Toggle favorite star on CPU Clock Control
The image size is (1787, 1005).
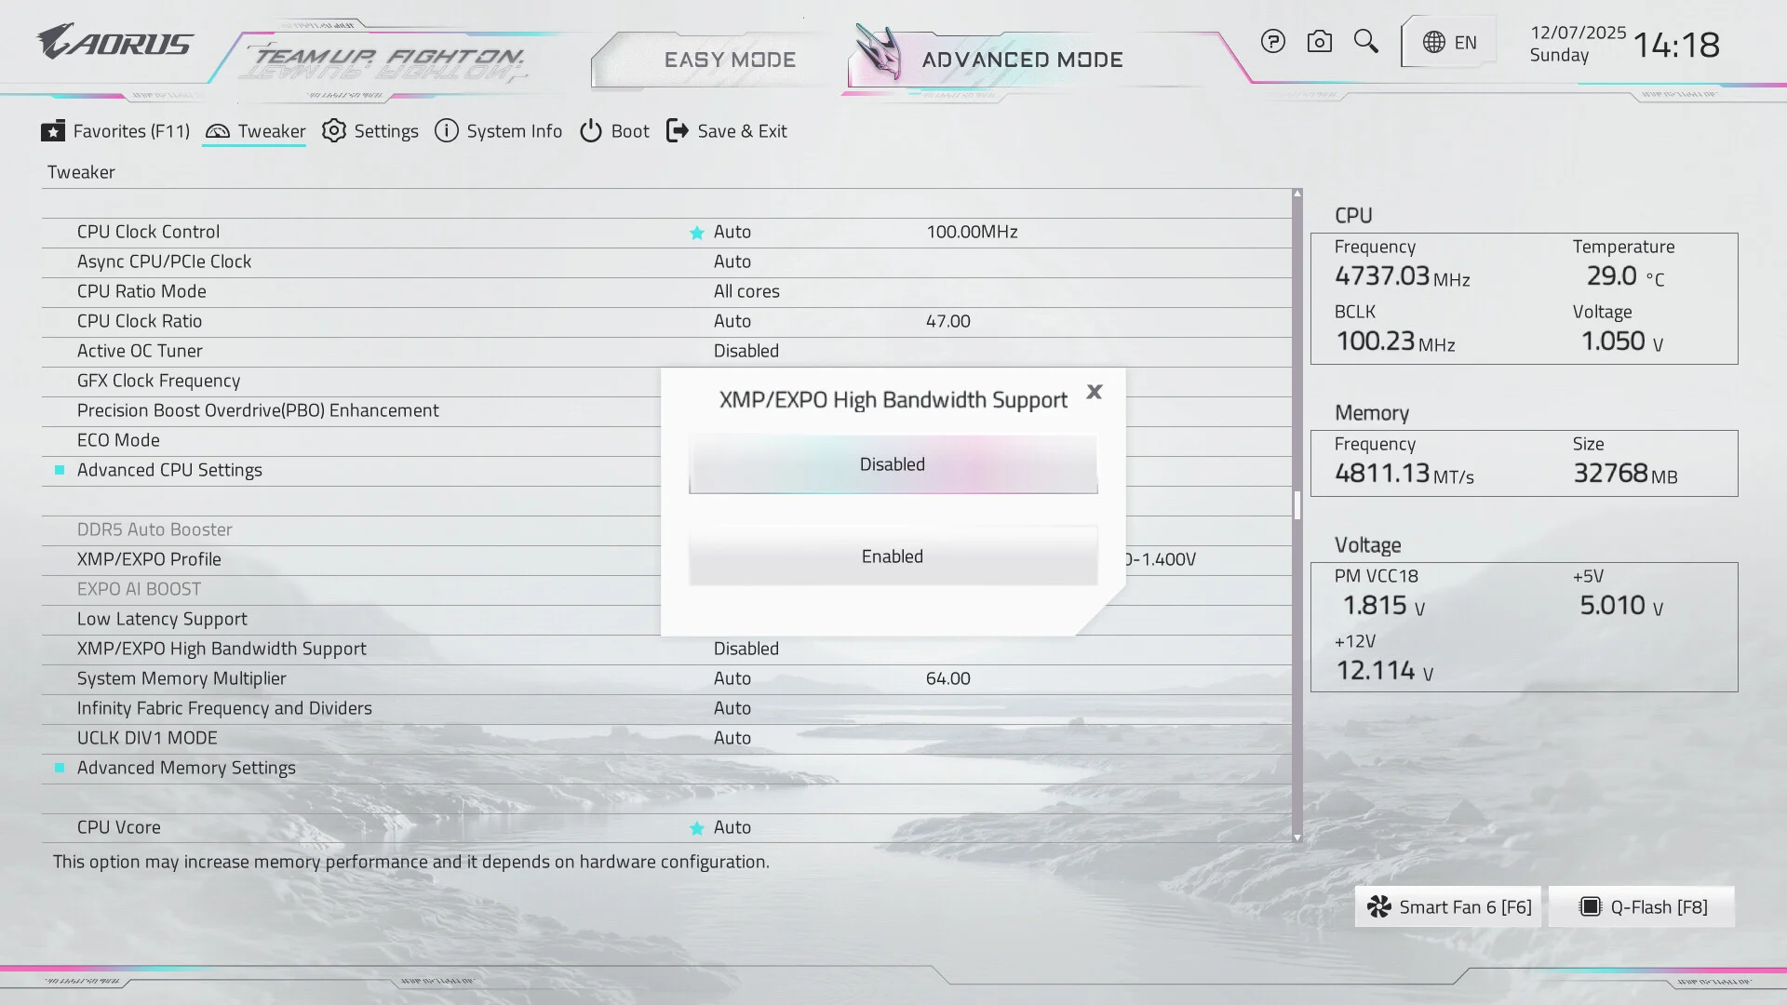[x=696, y=233]
